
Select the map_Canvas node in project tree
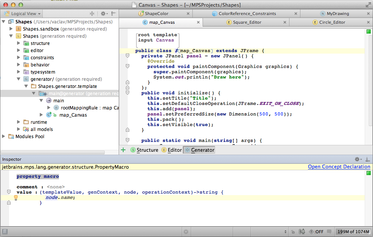point(73,115)
